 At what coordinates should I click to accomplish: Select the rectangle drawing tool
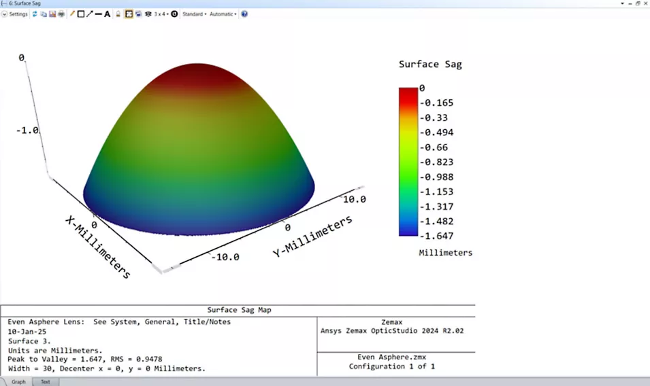(x=81, y=14)
